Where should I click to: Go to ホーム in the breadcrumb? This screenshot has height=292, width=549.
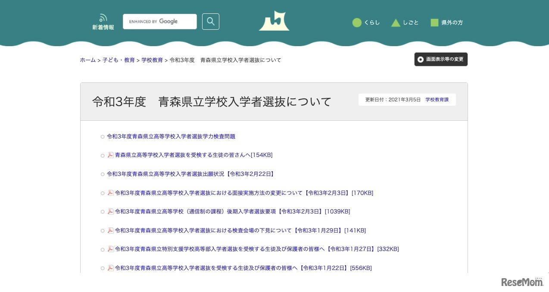(x=87, y=60)
